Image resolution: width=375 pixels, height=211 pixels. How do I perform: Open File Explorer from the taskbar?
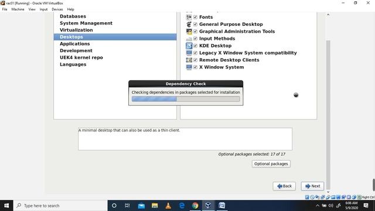click(x=155, y=206)
